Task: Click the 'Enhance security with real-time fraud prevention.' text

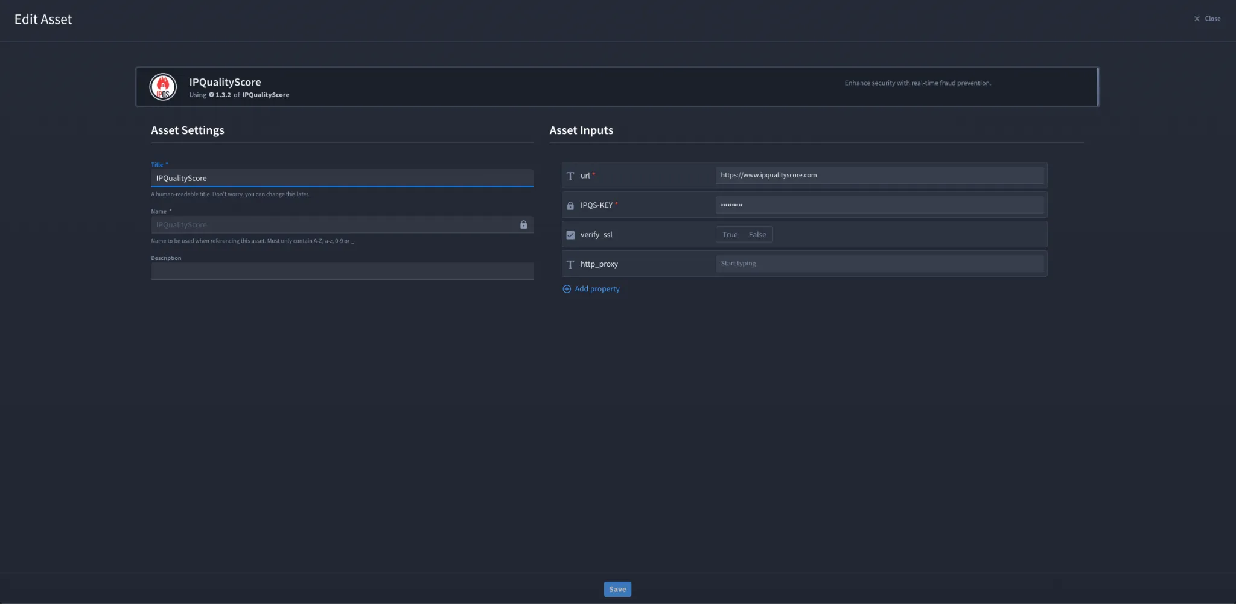Action: tap(917, 83)
